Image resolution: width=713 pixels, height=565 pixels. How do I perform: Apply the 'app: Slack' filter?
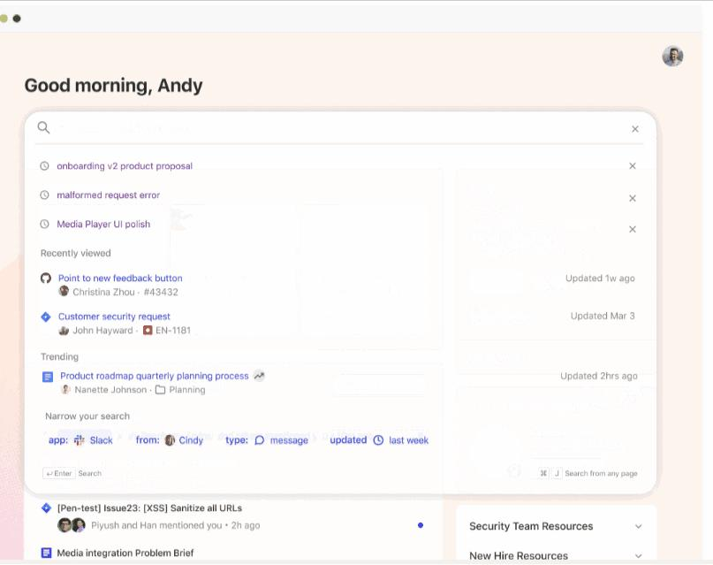click(80, 440)
